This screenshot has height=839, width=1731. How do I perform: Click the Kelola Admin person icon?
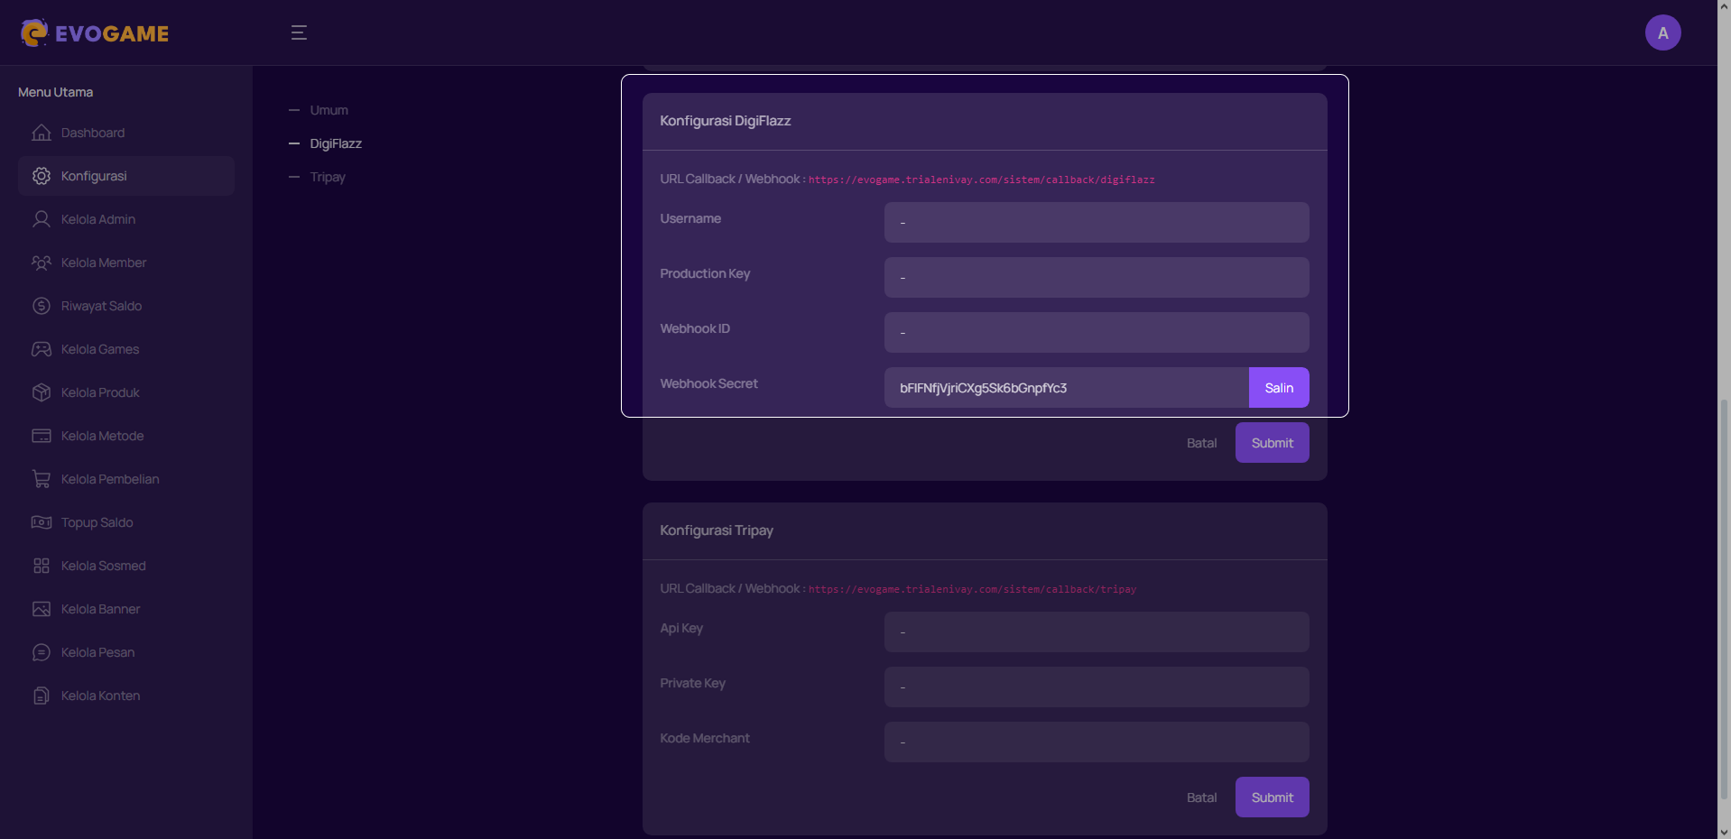coord(42,219)
